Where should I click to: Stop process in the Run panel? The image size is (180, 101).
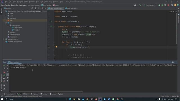point(4,72)
